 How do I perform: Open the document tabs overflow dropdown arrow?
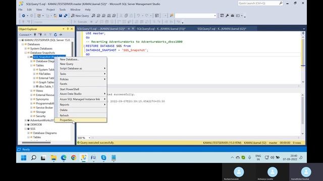[x=304, y=29]
